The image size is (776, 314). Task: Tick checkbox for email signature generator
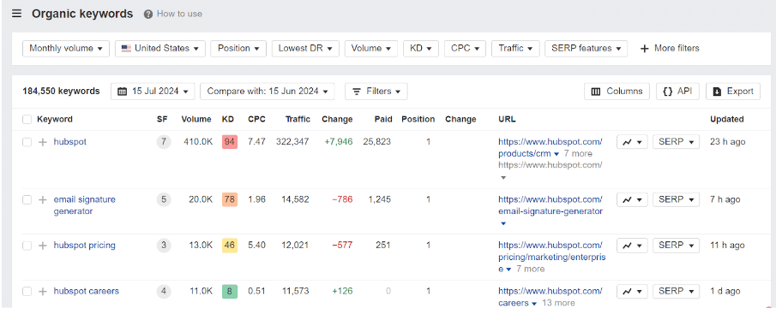tap(27, 199)
